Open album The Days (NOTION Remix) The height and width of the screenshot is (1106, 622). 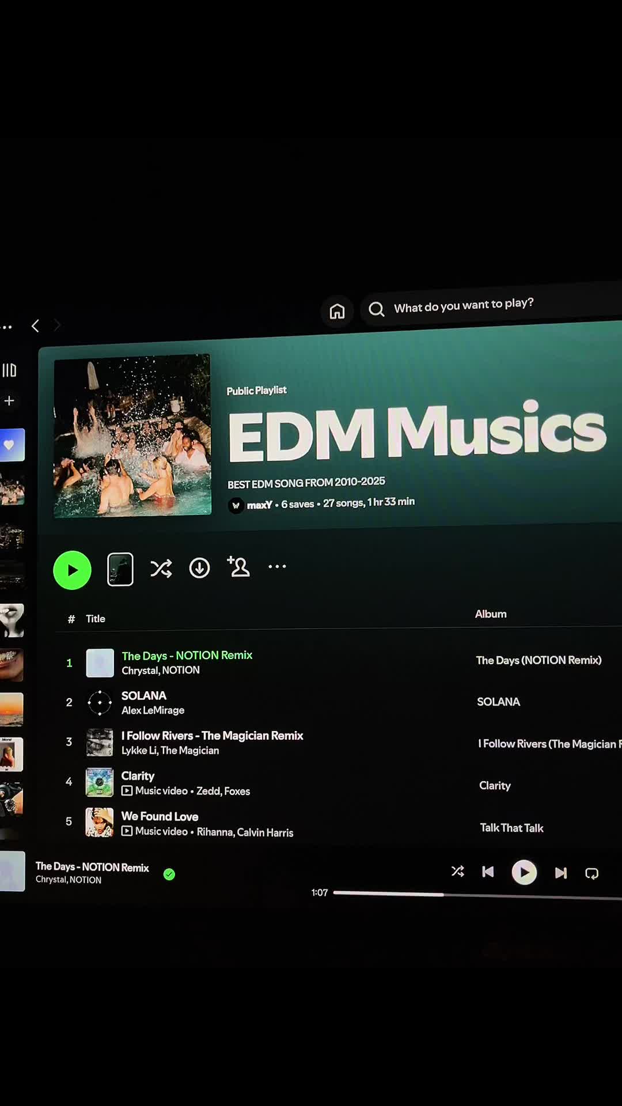coord(538,660)
